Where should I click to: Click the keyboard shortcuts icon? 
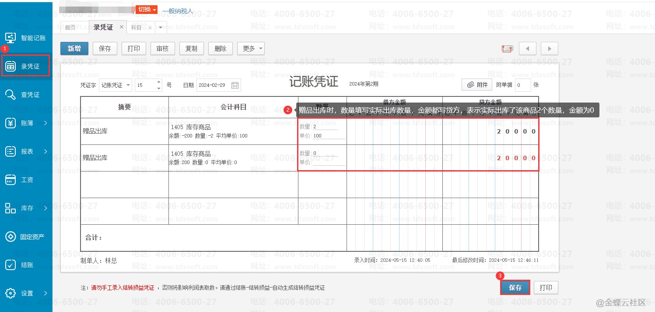[x=507, y=48]
